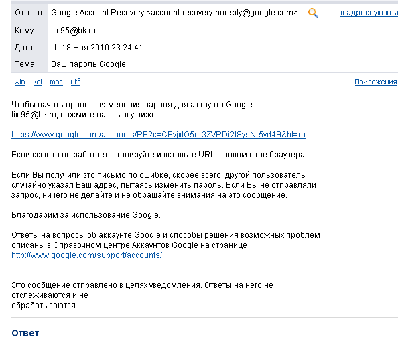Image resolution: width=398 pixels, height=339 pixels.
Task: Click recipient address lix.95@bk.ru in header
Action: tap(73, 31)
